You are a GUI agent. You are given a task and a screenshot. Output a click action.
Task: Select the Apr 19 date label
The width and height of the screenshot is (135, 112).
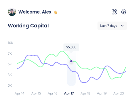coord(102,93)
